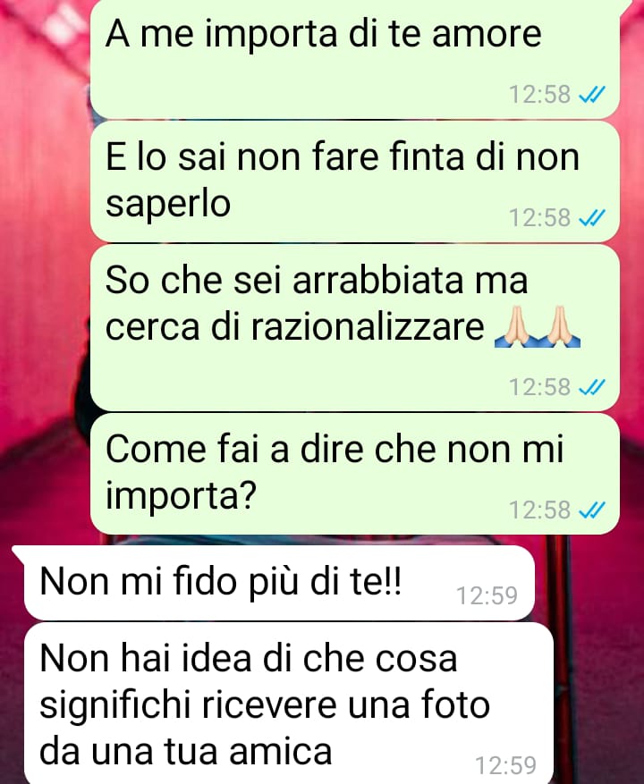This screenshot has width=644, height=784.
Task: Tap the pink chat wallpaper background
Action: pos(43,300)
